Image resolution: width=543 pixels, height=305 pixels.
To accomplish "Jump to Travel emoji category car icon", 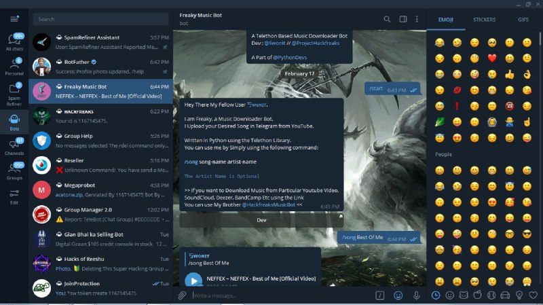I will tap(505, 295).
